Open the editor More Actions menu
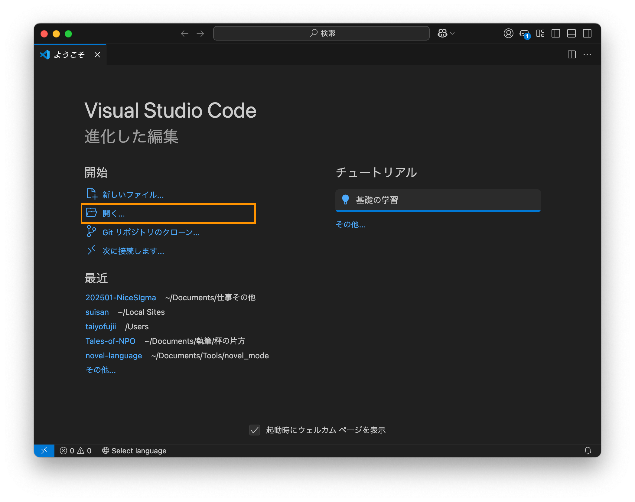Image resolution: width=635 pixels, height=502 pixels. (x=587, y=55)
